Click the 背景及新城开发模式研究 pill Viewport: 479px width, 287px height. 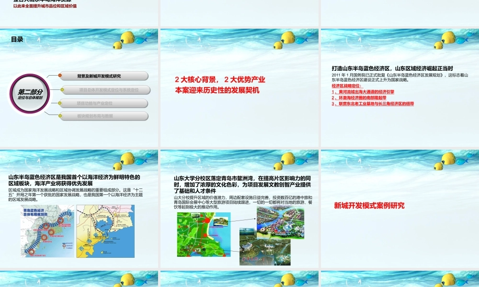103,76
